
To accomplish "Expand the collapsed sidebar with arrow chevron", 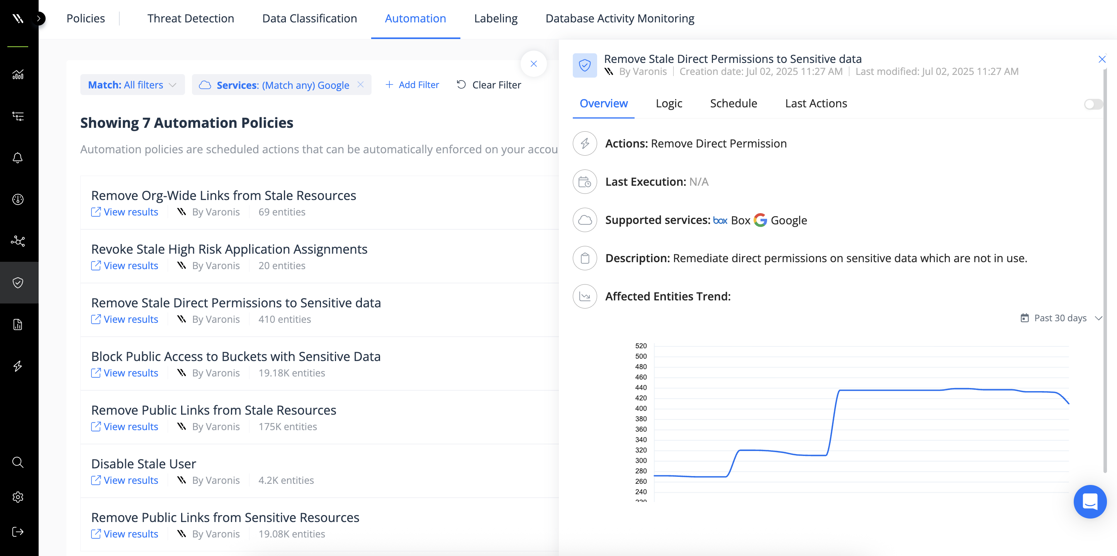I will (39, 19).
